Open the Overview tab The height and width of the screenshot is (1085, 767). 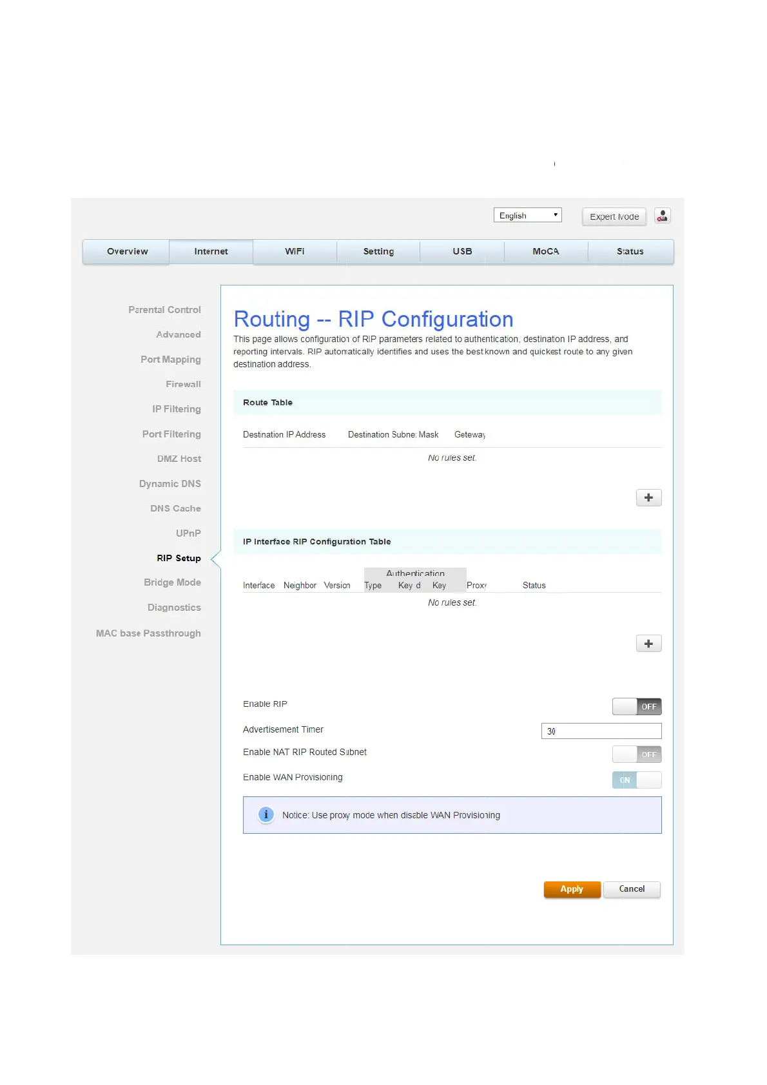point(127,252)
